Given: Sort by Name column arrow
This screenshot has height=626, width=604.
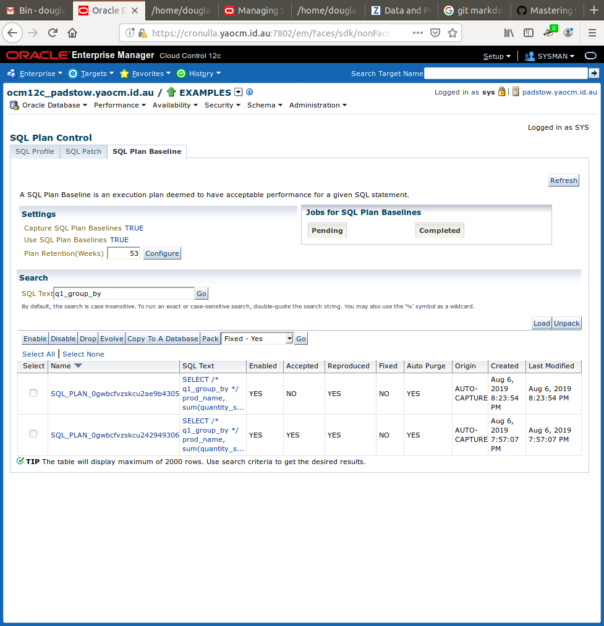Looking at the screenshot, I should 79,366.
